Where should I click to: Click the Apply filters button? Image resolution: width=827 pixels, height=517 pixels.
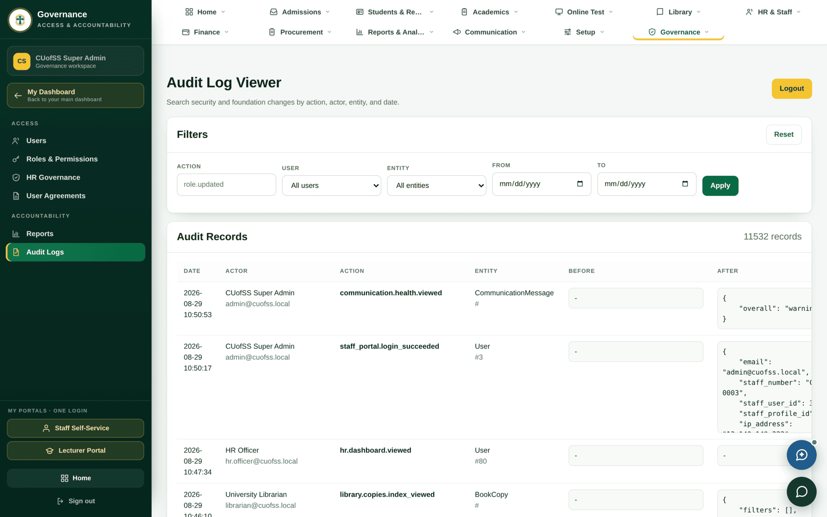[x=720, y=186]
